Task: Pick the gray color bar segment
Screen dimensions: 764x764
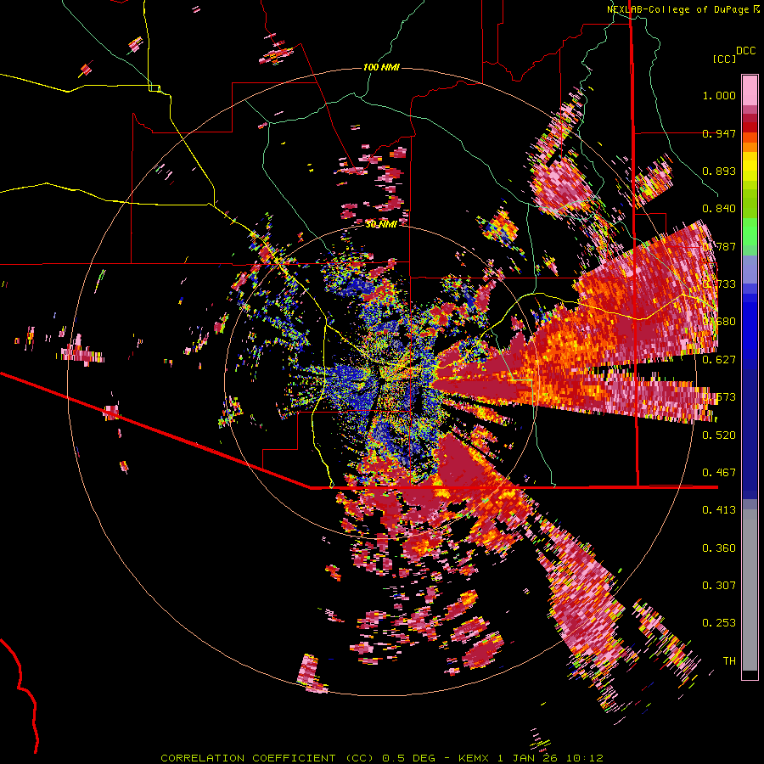Action: [x=750, y=590]
